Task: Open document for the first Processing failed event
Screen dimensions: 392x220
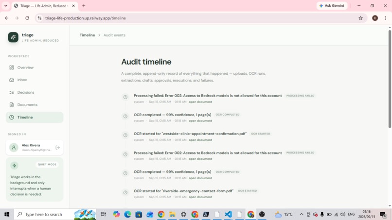Action: click(x=200, y=102)
